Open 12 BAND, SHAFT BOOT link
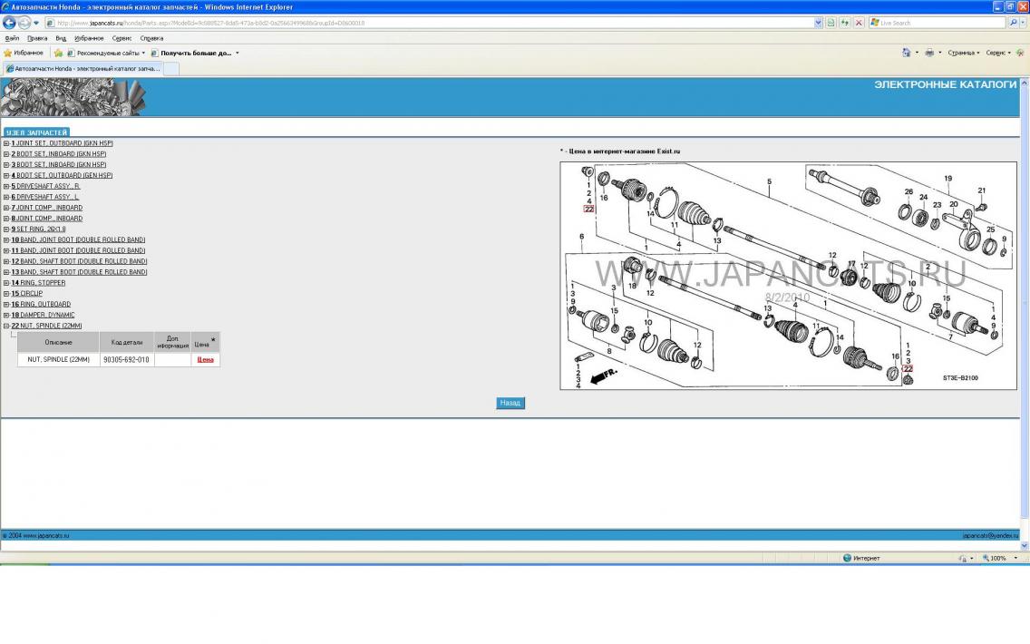The width and height of the screenshot is (1030, 644). (x=79, y=261)
